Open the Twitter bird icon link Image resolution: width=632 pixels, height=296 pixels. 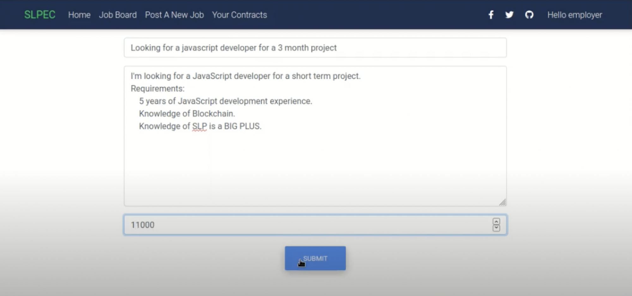[509, 15]
